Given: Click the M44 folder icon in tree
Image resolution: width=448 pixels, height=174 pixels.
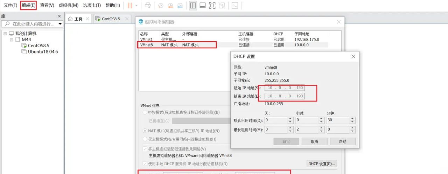Looking at the screenshot, I should pyautogui.click(x=17, y=40).
